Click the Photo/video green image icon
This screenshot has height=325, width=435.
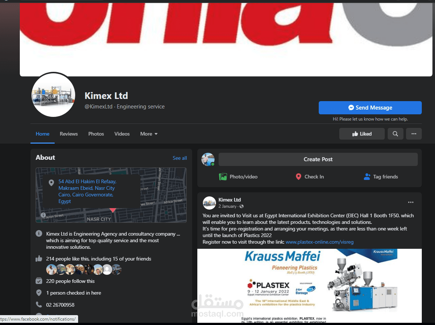tap(223, 177)
